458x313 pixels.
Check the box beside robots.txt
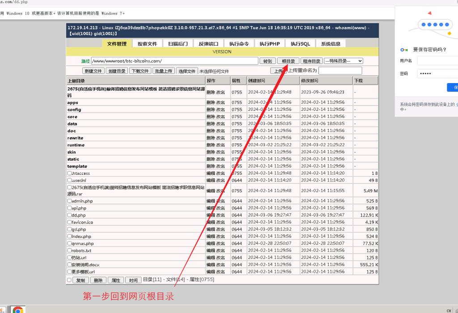click(x=69, y=251)
